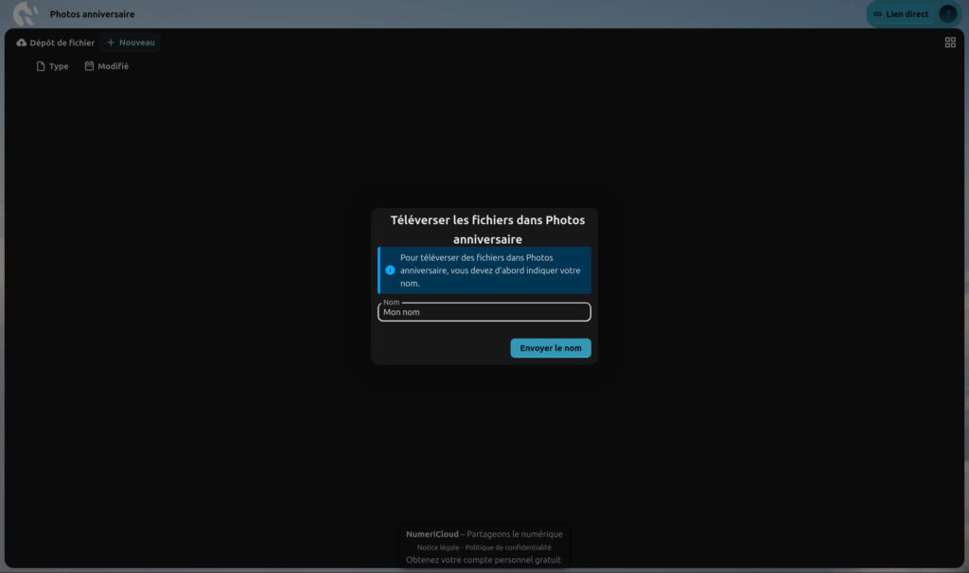969x573 pixels.
Task: Click the plus icon next to Nouveau
Action: pos(111,43)
